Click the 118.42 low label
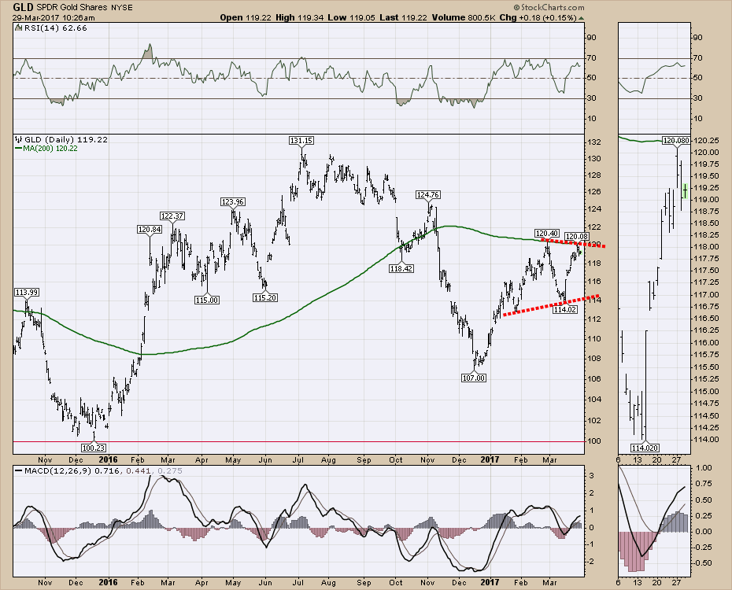This screenshot has height=590, width=732. point(401,269)
